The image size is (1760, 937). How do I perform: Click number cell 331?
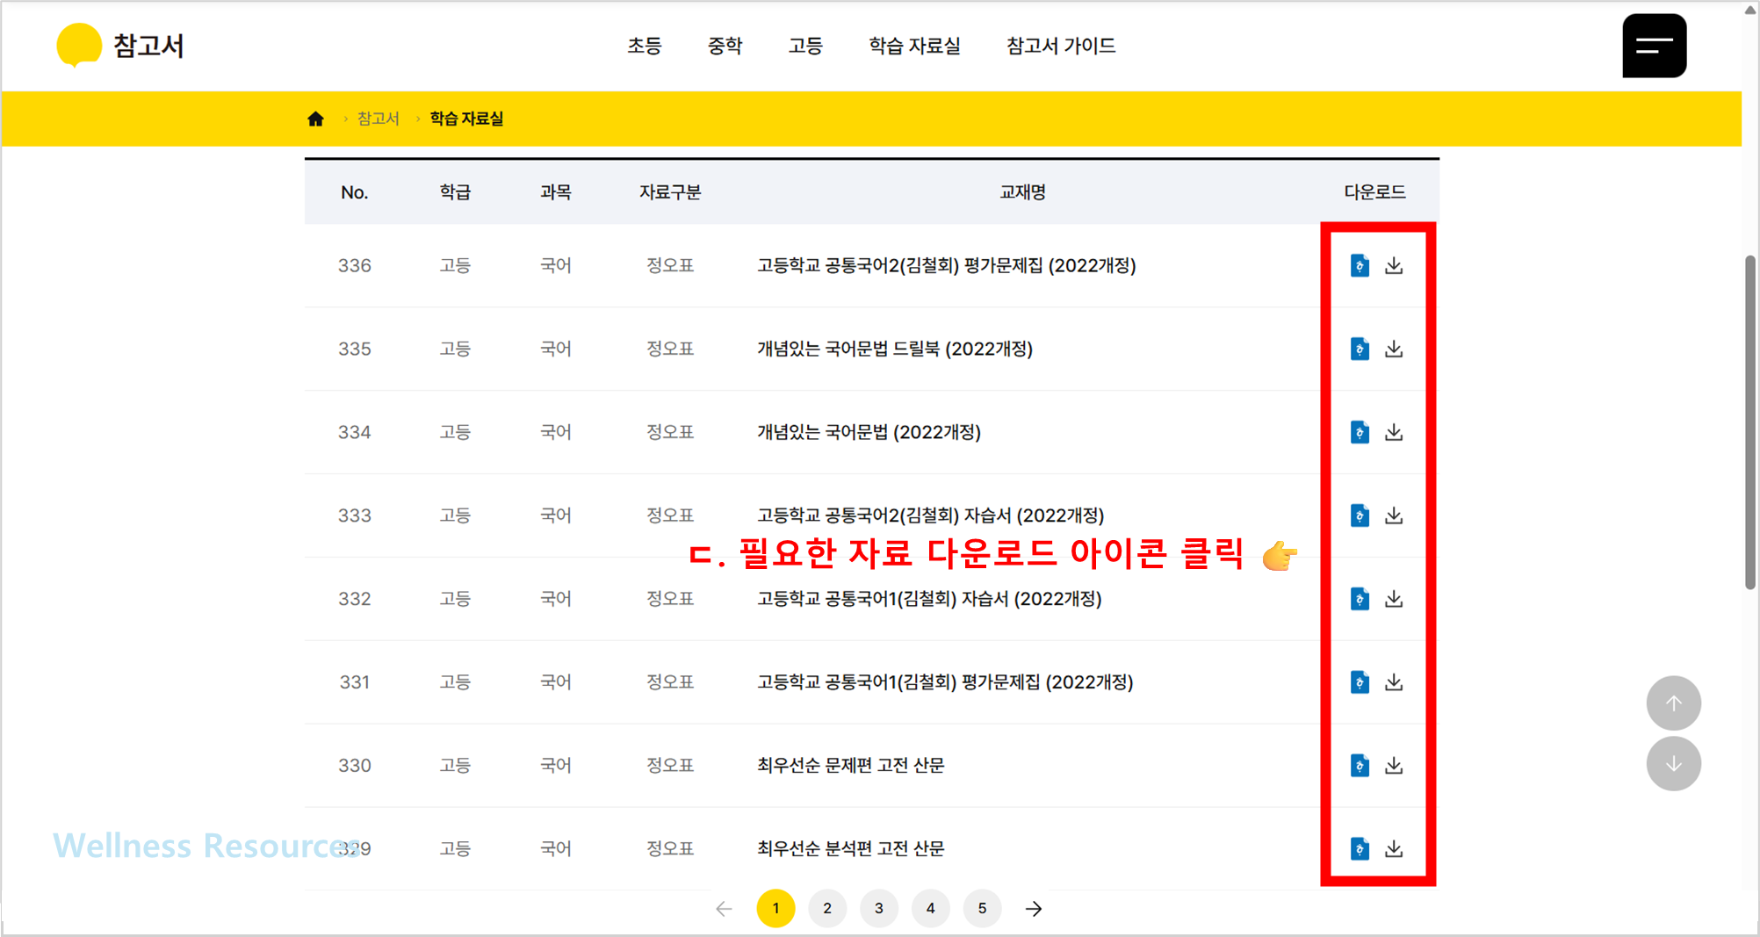(355, 682)
